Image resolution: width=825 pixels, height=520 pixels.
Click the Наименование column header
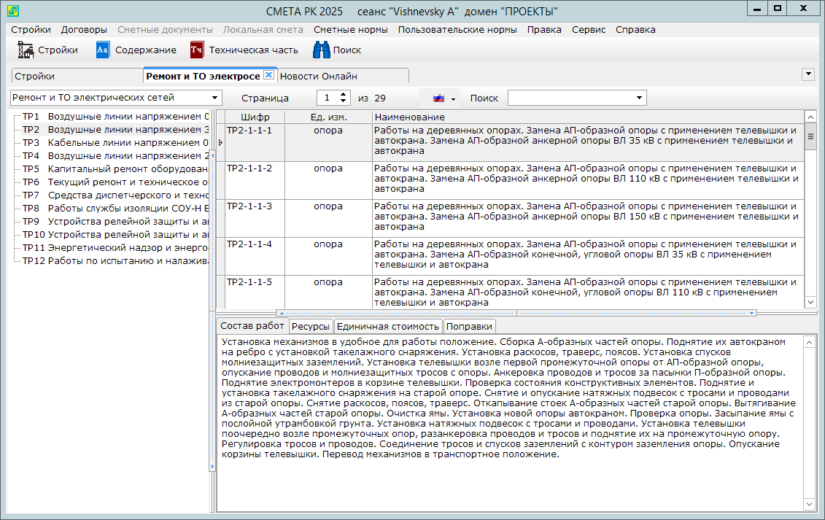click(588, 117)
